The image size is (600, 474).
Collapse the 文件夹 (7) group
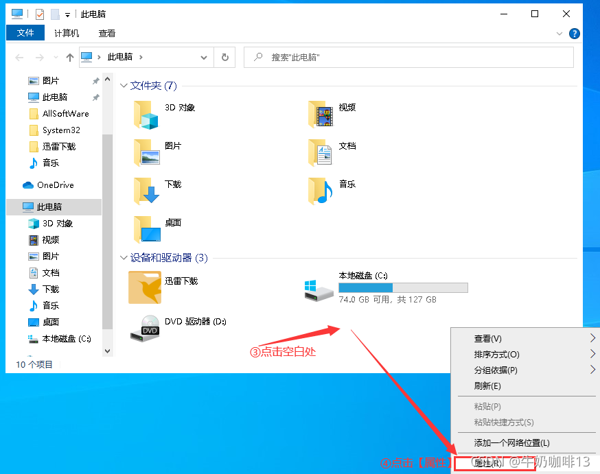(123, 85)
